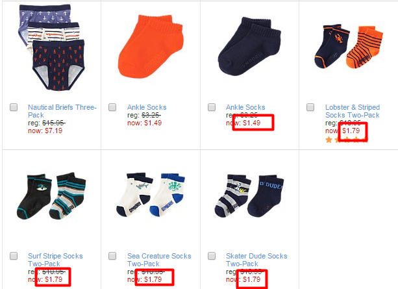Open Surf Stripe Socks Two-Pack link
The height and width of the screenshot is (289, 398).
point(55,260)
